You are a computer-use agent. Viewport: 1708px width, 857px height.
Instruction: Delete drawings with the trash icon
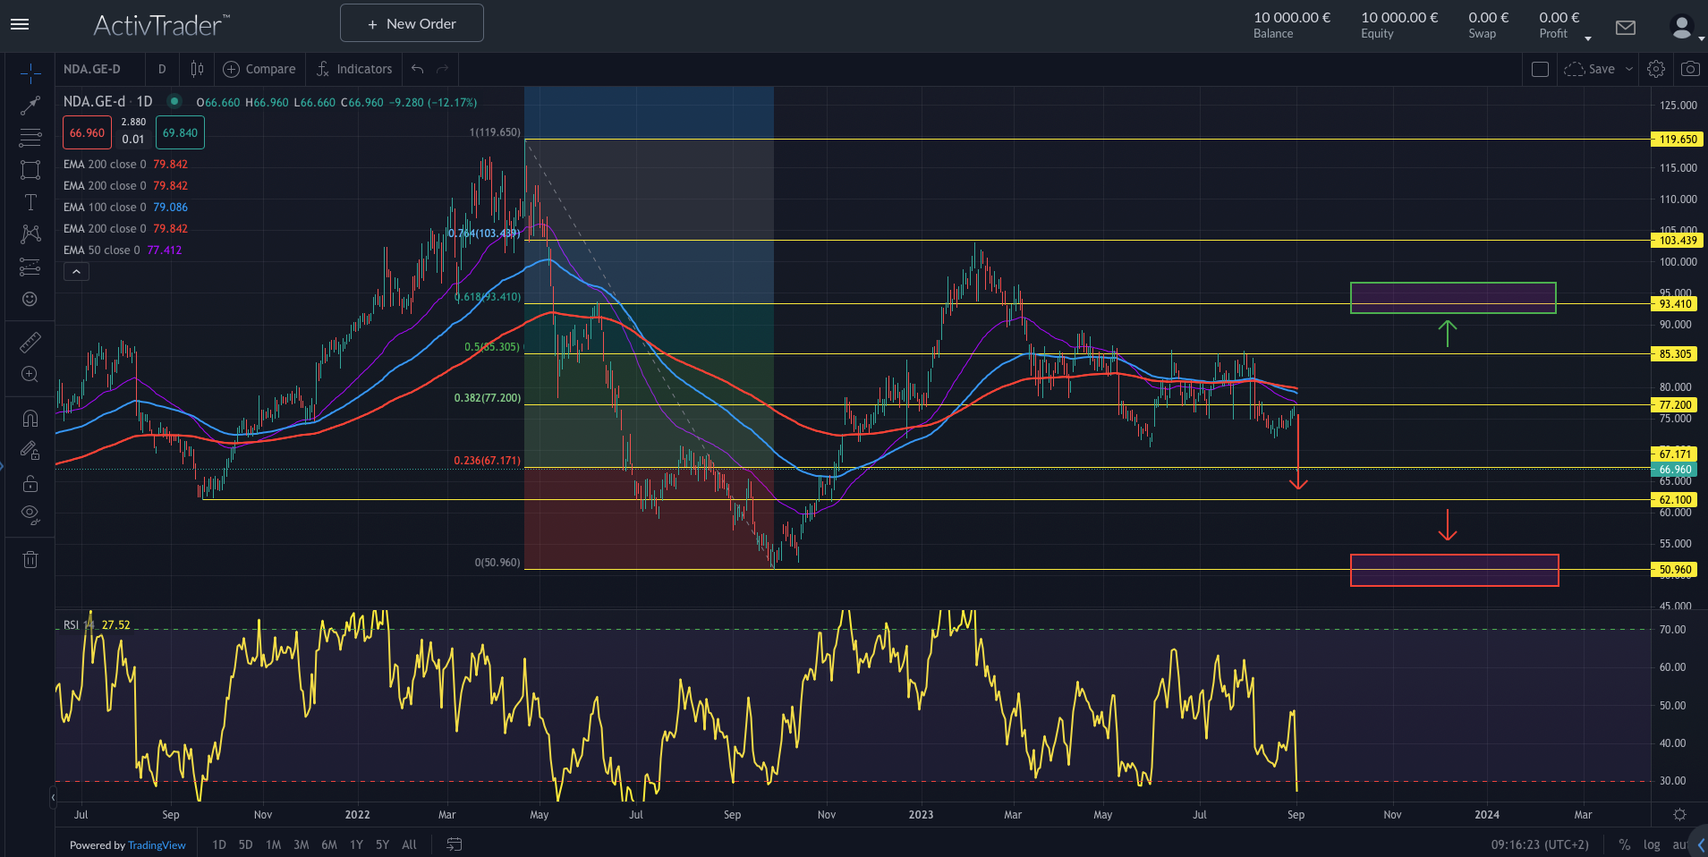tap(30, 560)
